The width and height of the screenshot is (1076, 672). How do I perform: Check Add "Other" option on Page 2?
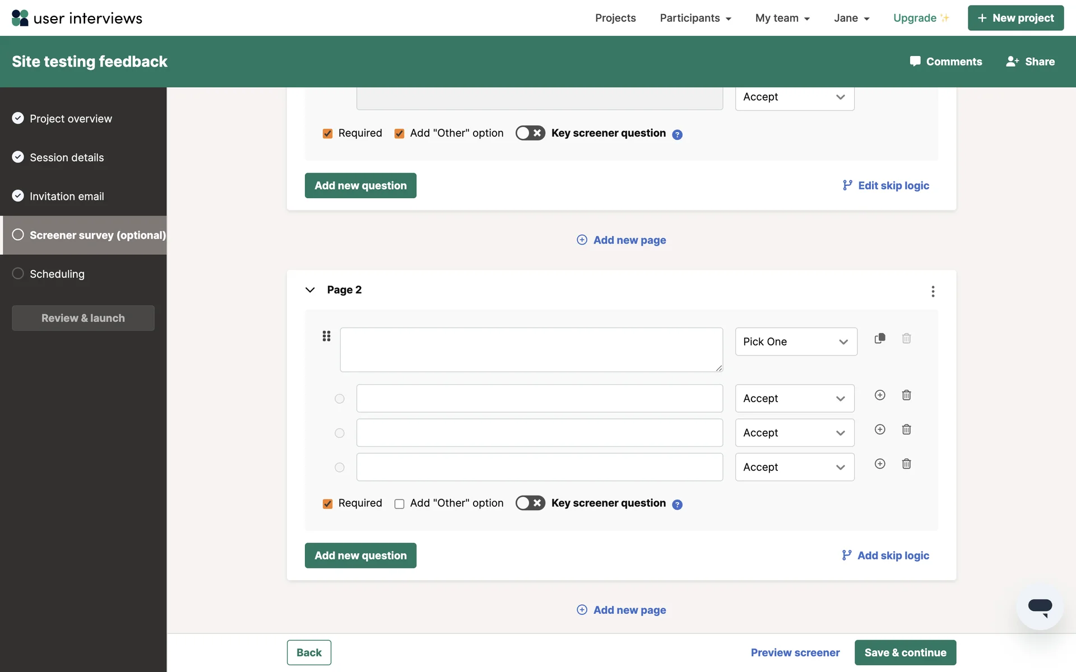pyautogui.click(x=400, y=504)
